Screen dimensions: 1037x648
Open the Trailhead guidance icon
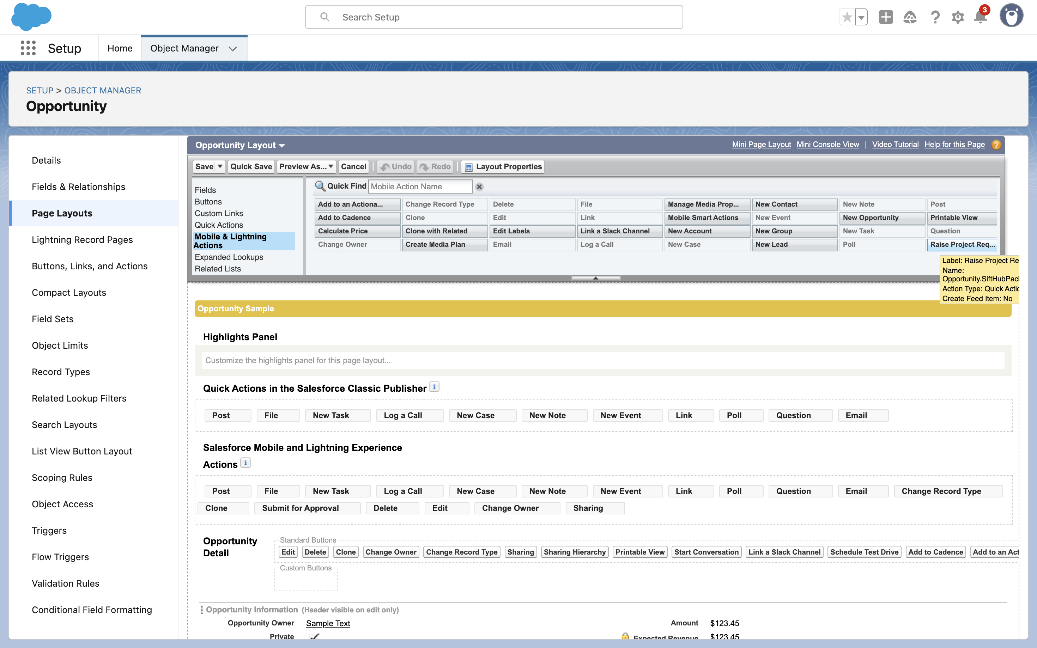coord(910,17)
